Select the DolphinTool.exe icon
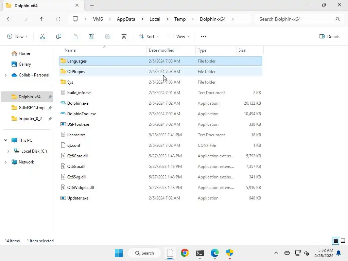 click(x=63, y=114)
